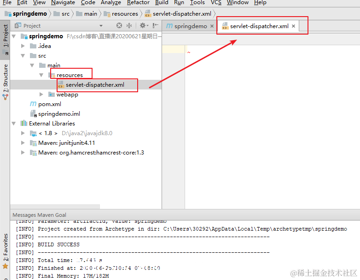Screen dimensions: 360x280
Task: Open the View menu
Action: point(39,2)
